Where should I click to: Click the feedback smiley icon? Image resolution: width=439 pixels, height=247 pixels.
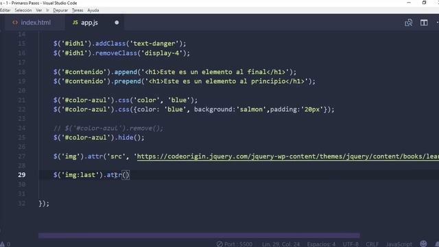coord(423,244)
